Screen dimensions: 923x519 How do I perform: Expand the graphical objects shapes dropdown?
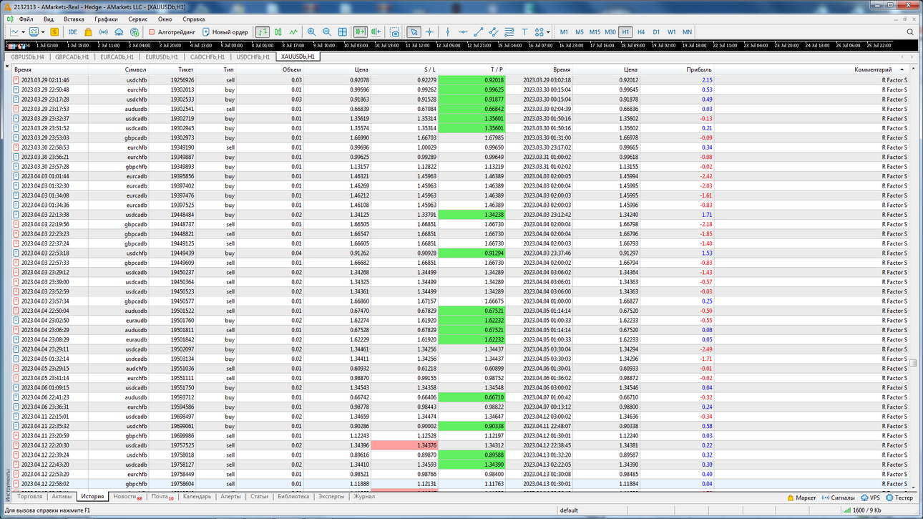click(x=548, y=32)
